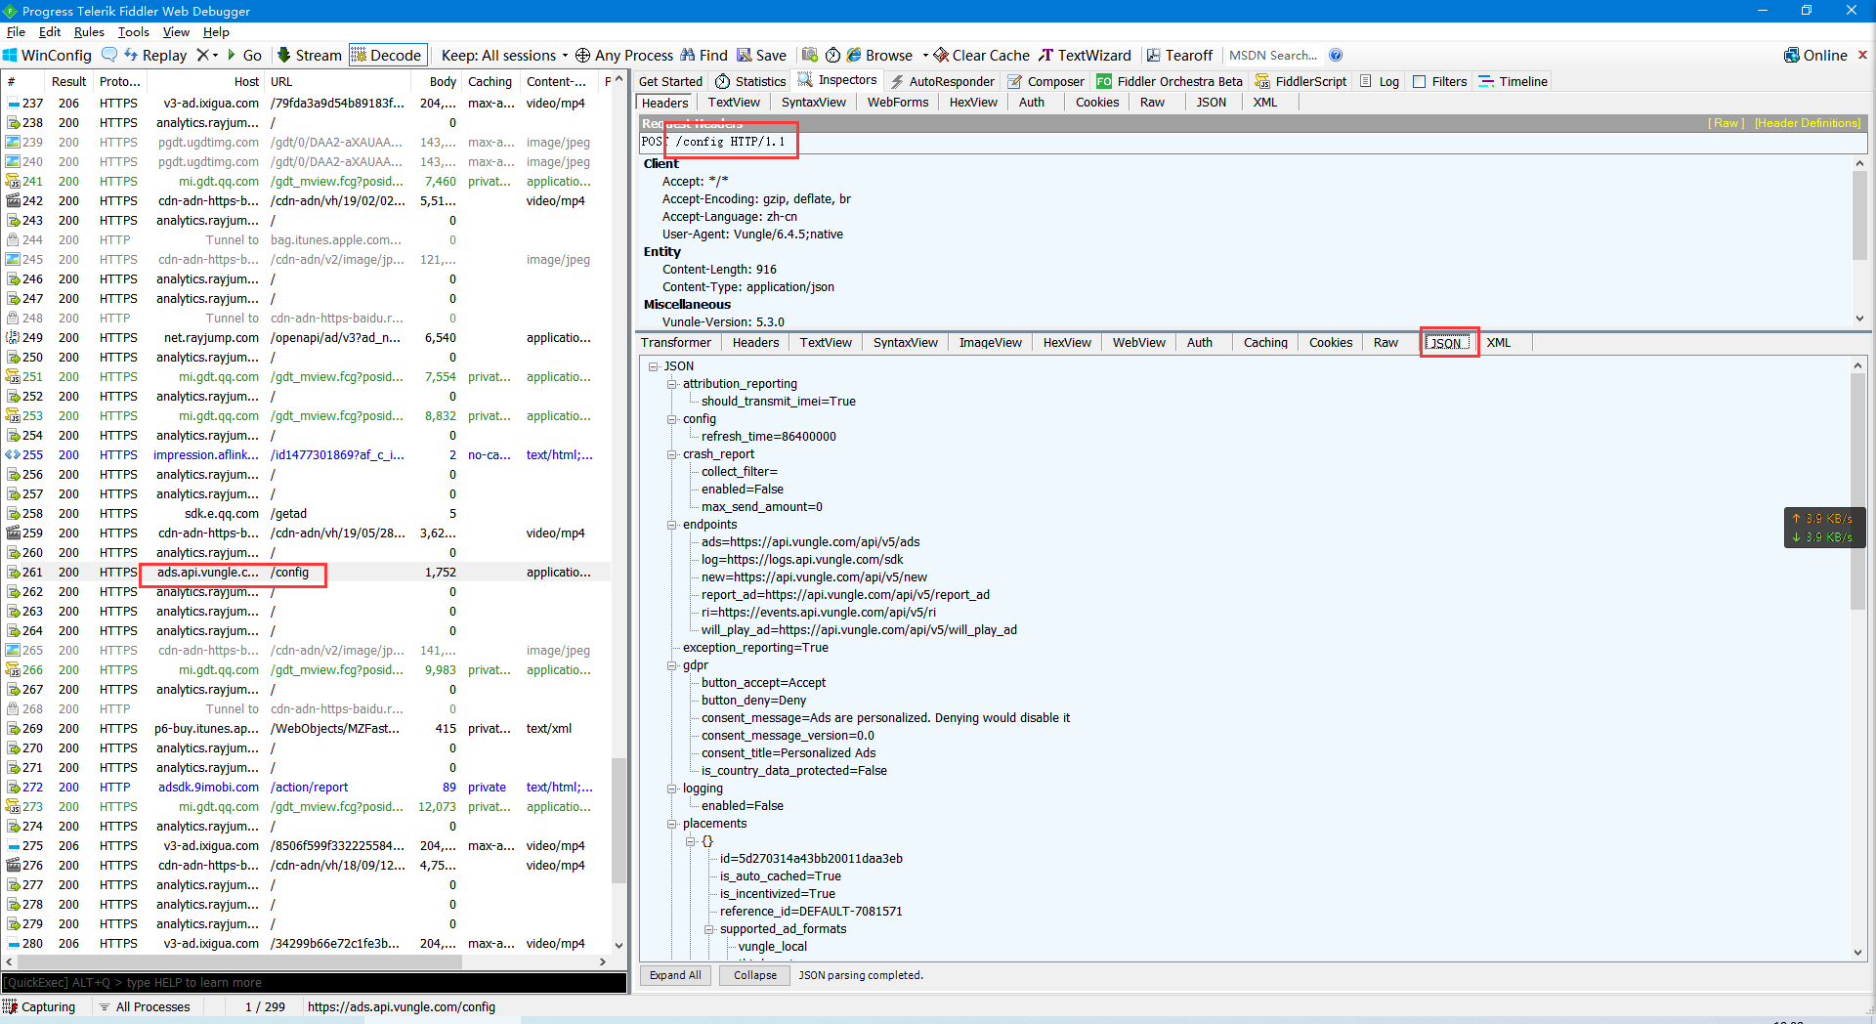Click Tearoff to detach inspectors
The width and height of the screenshot is (1876, 1024).
(x=1179, y=56)
